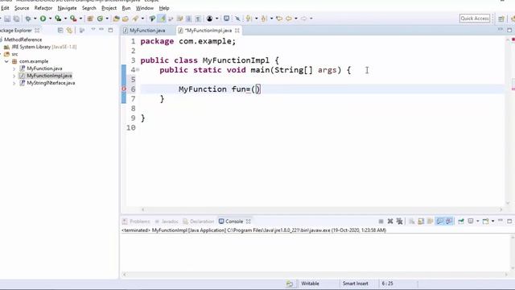
Task: Expand MyFunctionImpl.java tree node
Action: click(x=14, y=76)
